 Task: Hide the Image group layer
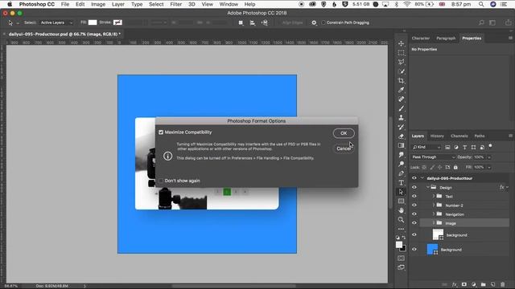(414, 223)
